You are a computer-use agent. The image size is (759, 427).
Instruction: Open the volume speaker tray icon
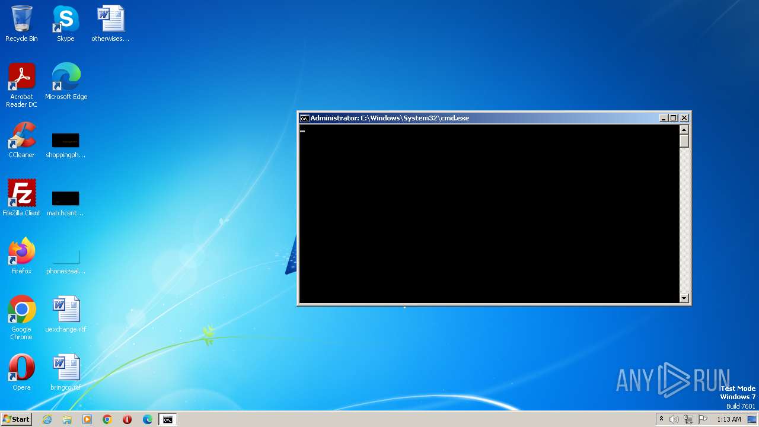point(674,419)
